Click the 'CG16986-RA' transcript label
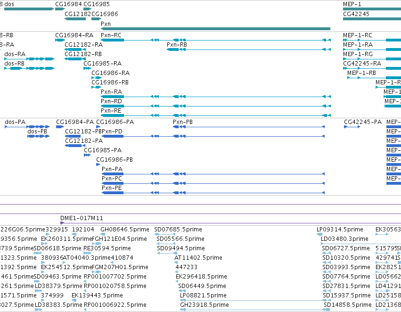The width and height of the screenshot is (401, 312). coord(110,73)
